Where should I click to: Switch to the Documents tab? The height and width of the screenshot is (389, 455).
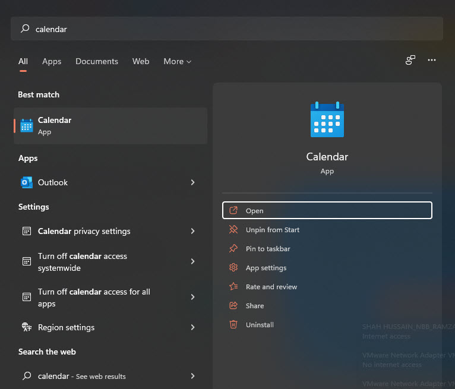pos(97,62)
